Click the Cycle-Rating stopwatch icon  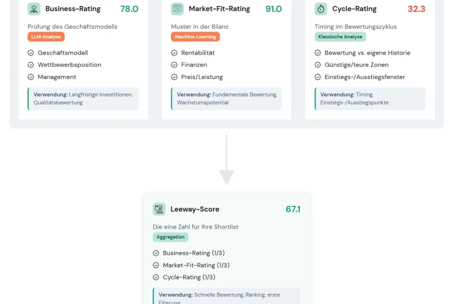point(321,9)
